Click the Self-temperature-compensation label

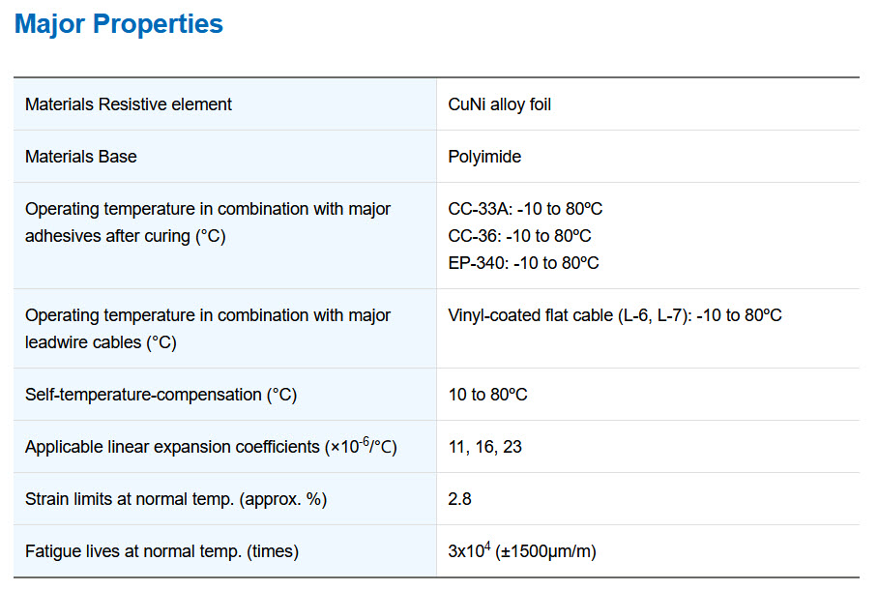pos(161,395)
